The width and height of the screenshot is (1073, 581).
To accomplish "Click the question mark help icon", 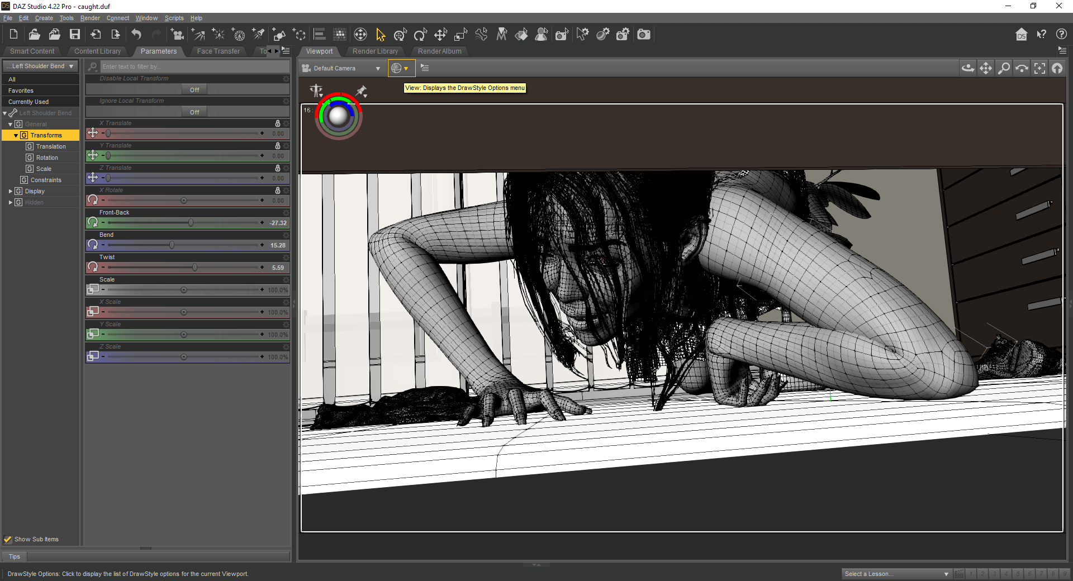I will pos(1061,35).
